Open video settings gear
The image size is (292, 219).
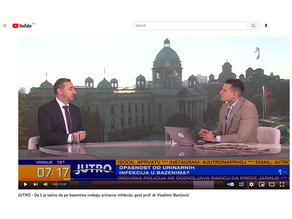pos(252,184)
